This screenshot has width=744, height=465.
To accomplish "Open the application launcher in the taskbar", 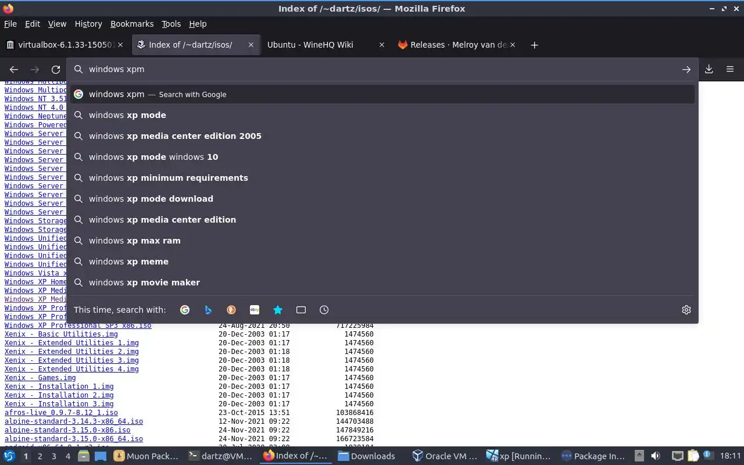I will 9,456.
